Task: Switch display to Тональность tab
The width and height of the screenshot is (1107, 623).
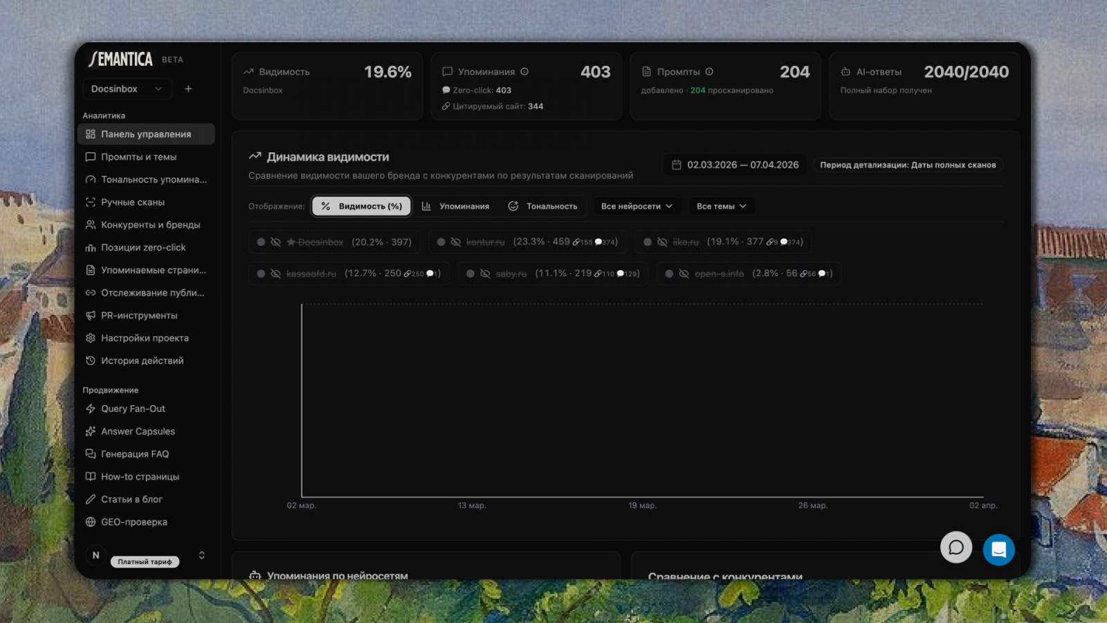Action: click(542, 206)
